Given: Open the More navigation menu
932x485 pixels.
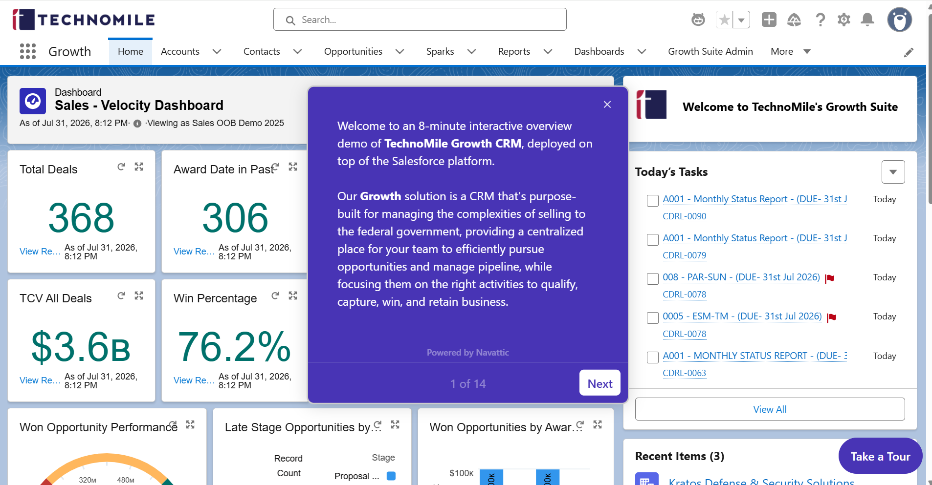Looking at the screenshot, I should point(791,52).
